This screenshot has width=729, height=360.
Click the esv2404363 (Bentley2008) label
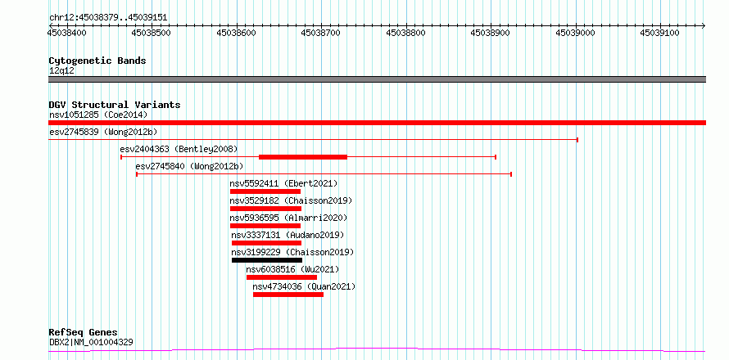click(x=179, y=149)
